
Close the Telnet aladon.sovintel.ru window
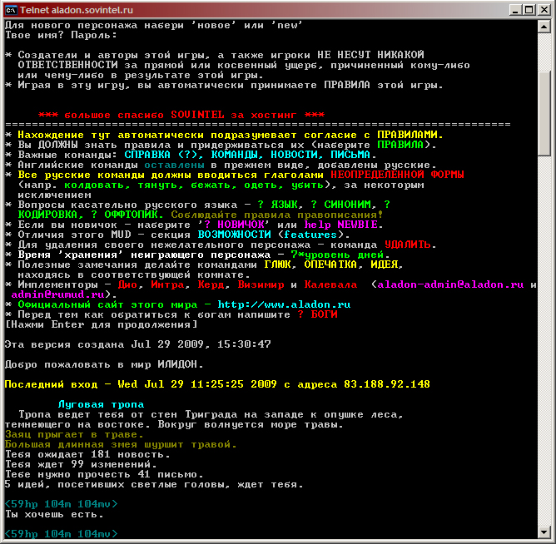[x=544, y=10]
